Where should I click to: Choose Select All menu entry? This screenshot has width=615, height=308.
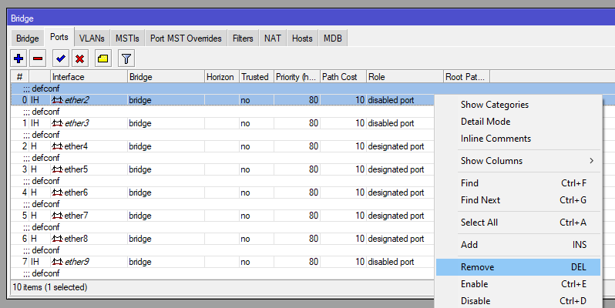coord(518,223)
